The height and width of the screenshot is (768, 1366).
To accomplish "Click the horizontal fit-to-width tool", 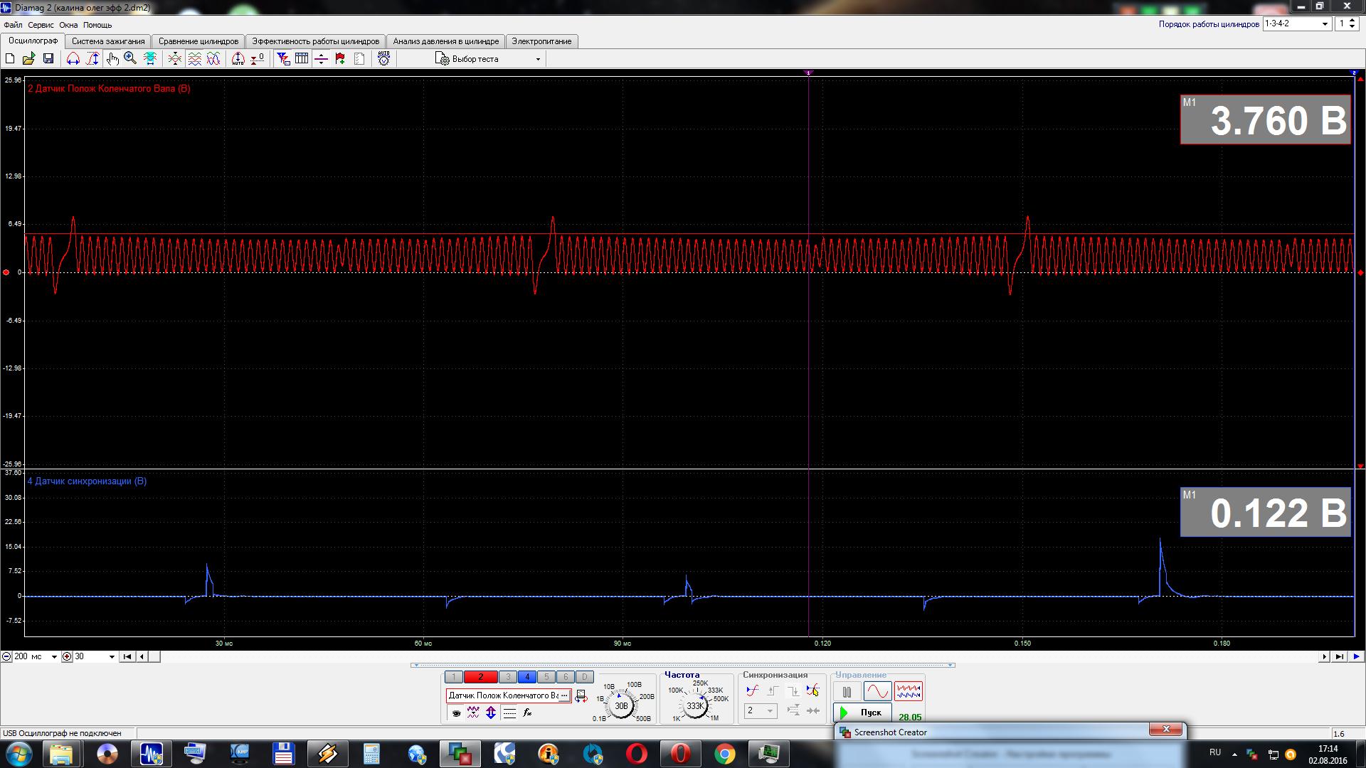I will [150, 59].
